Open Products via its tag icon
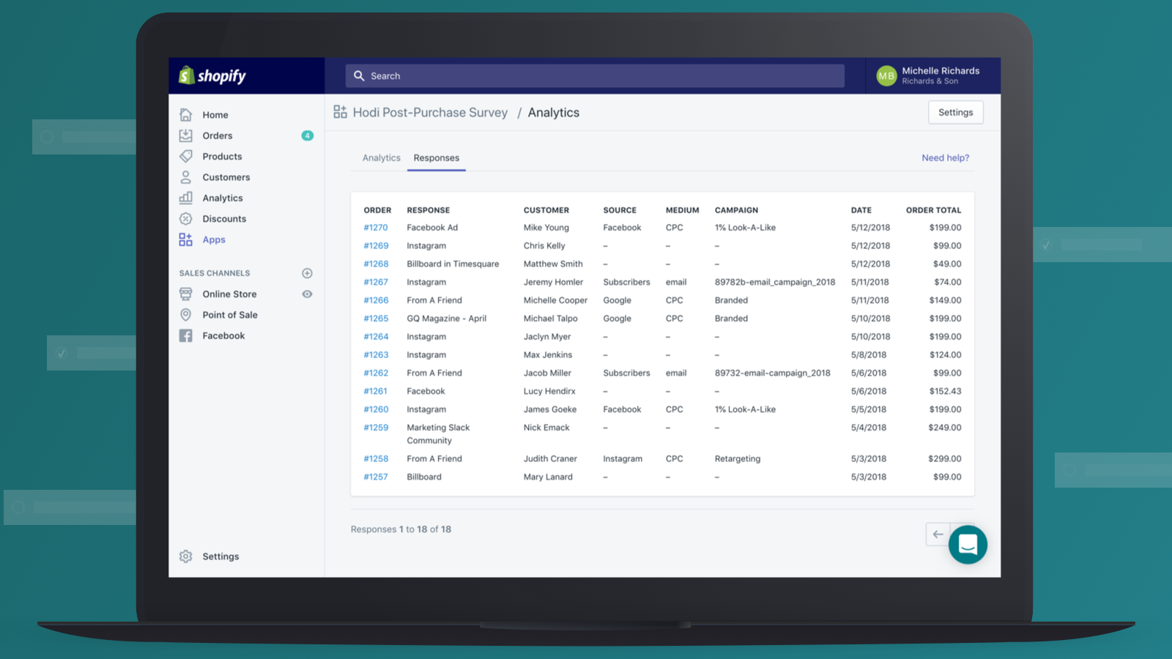This screenshot has width=1172, height=659. pyautogui.click(x=186, y=156)
